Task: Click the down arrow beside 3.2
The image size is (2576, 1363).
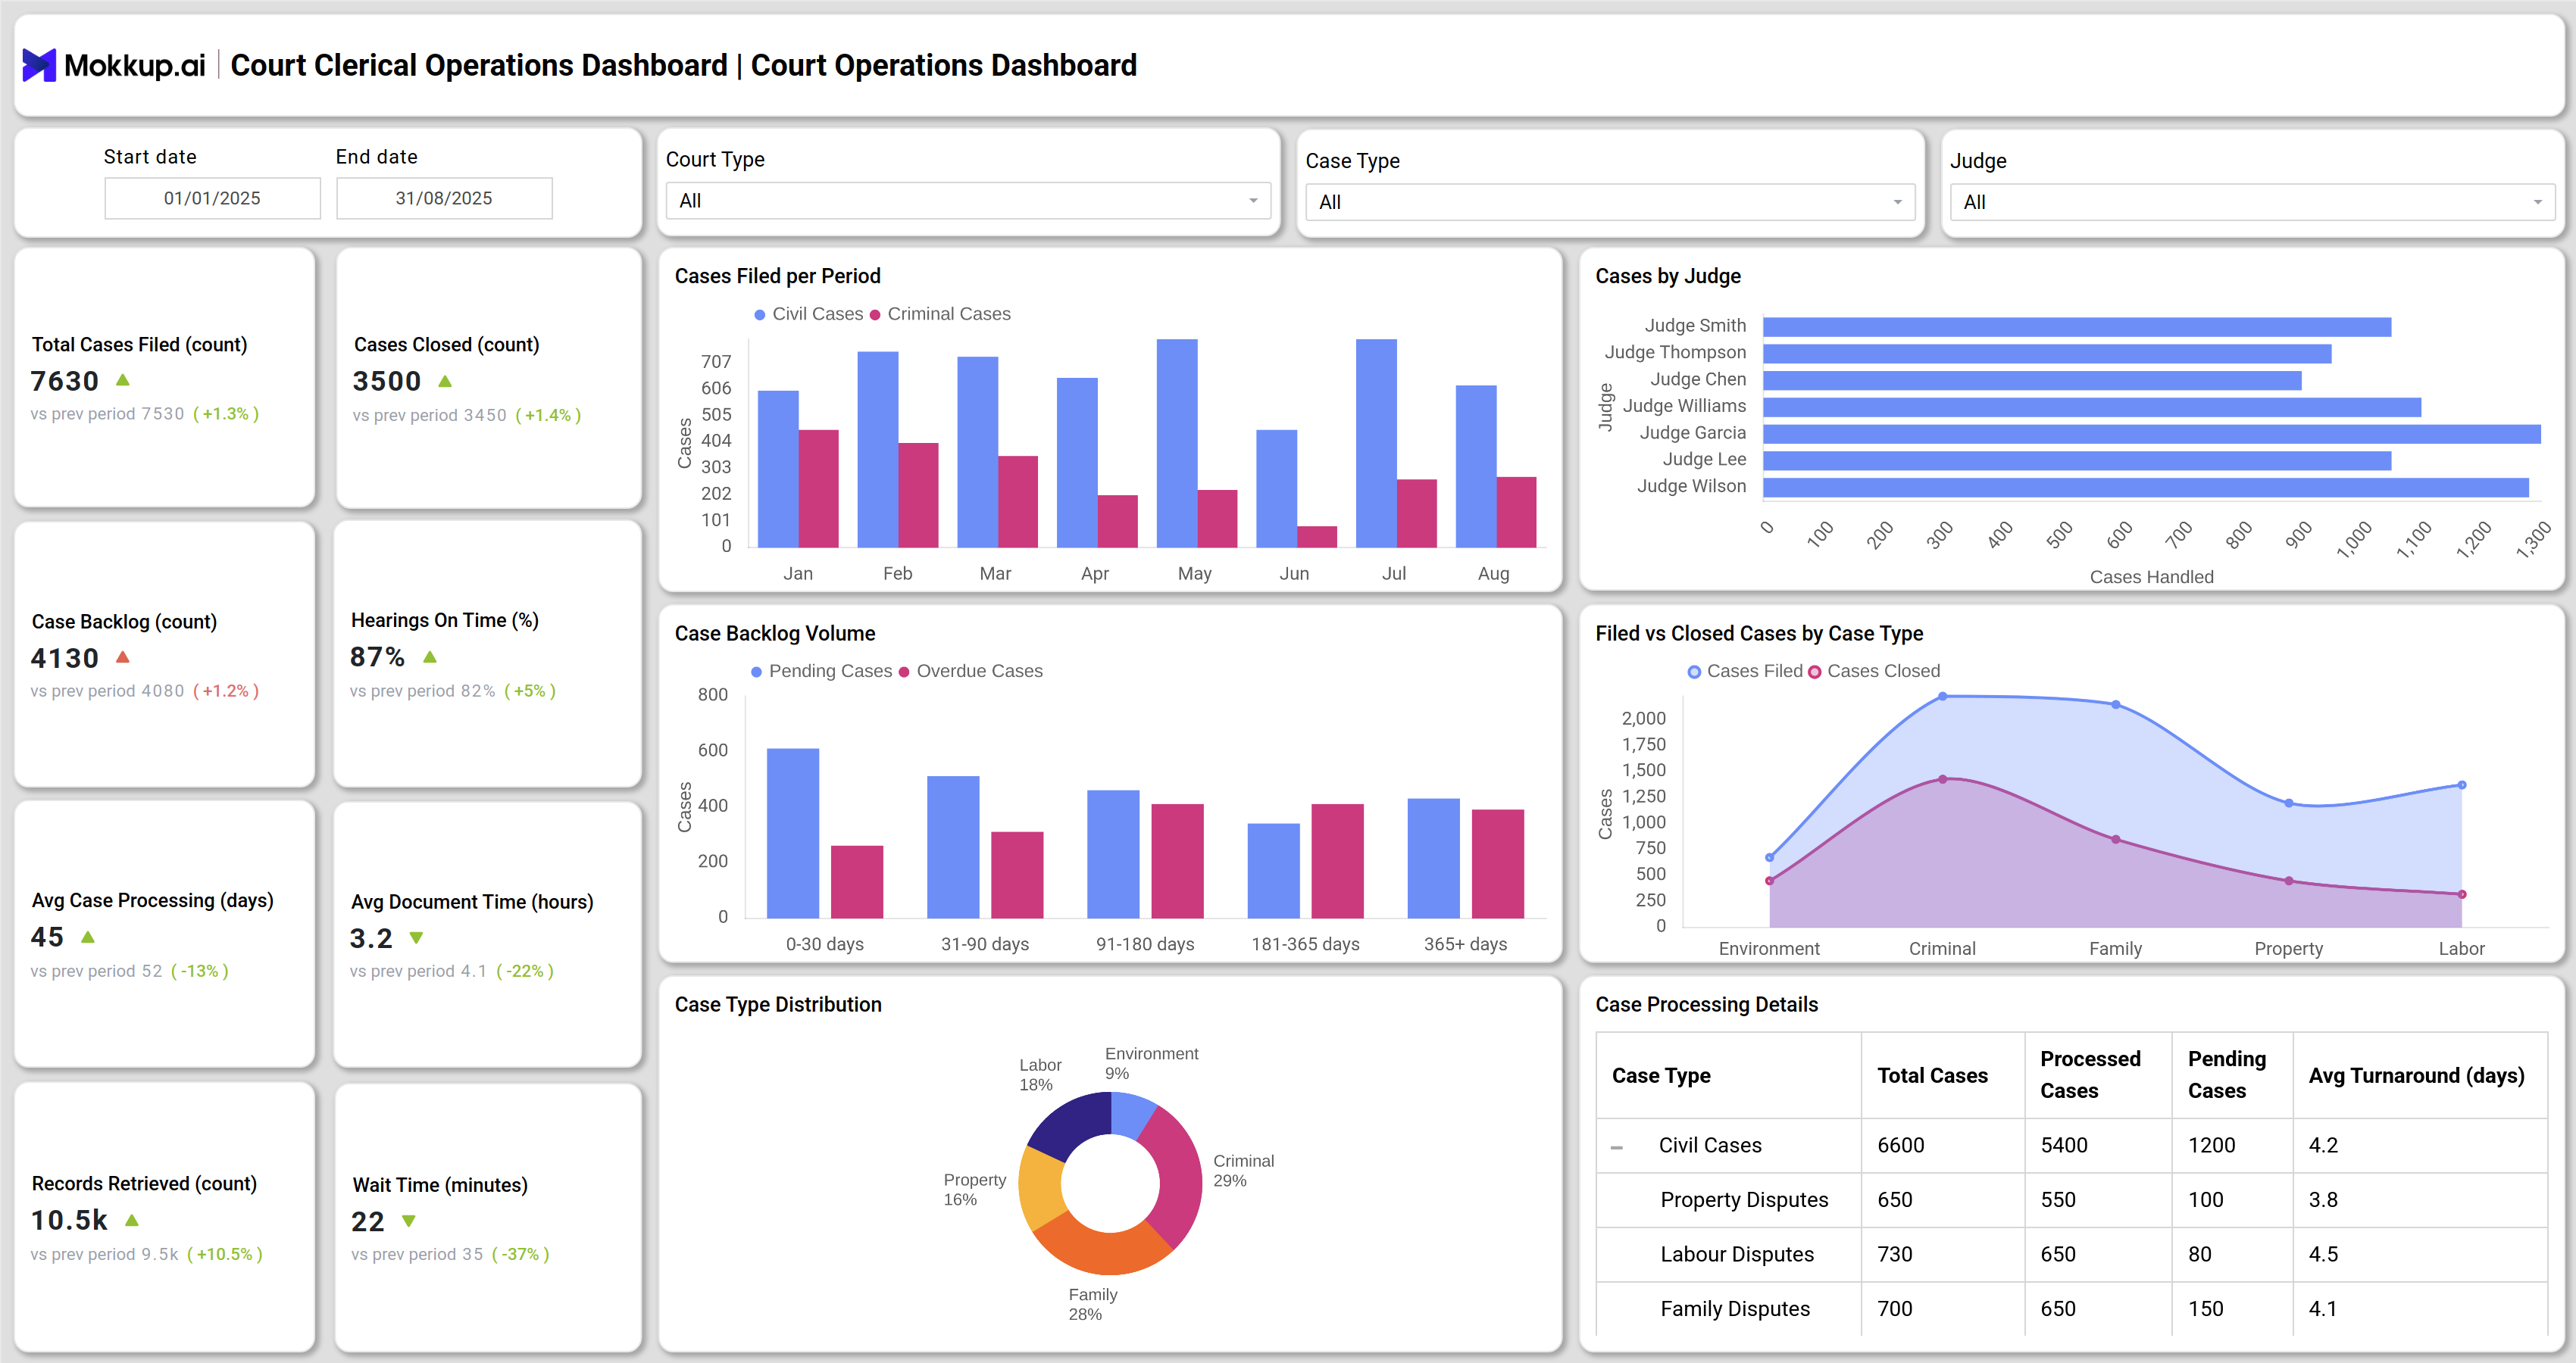Action: pyautogui.click(x=417, y=938)
